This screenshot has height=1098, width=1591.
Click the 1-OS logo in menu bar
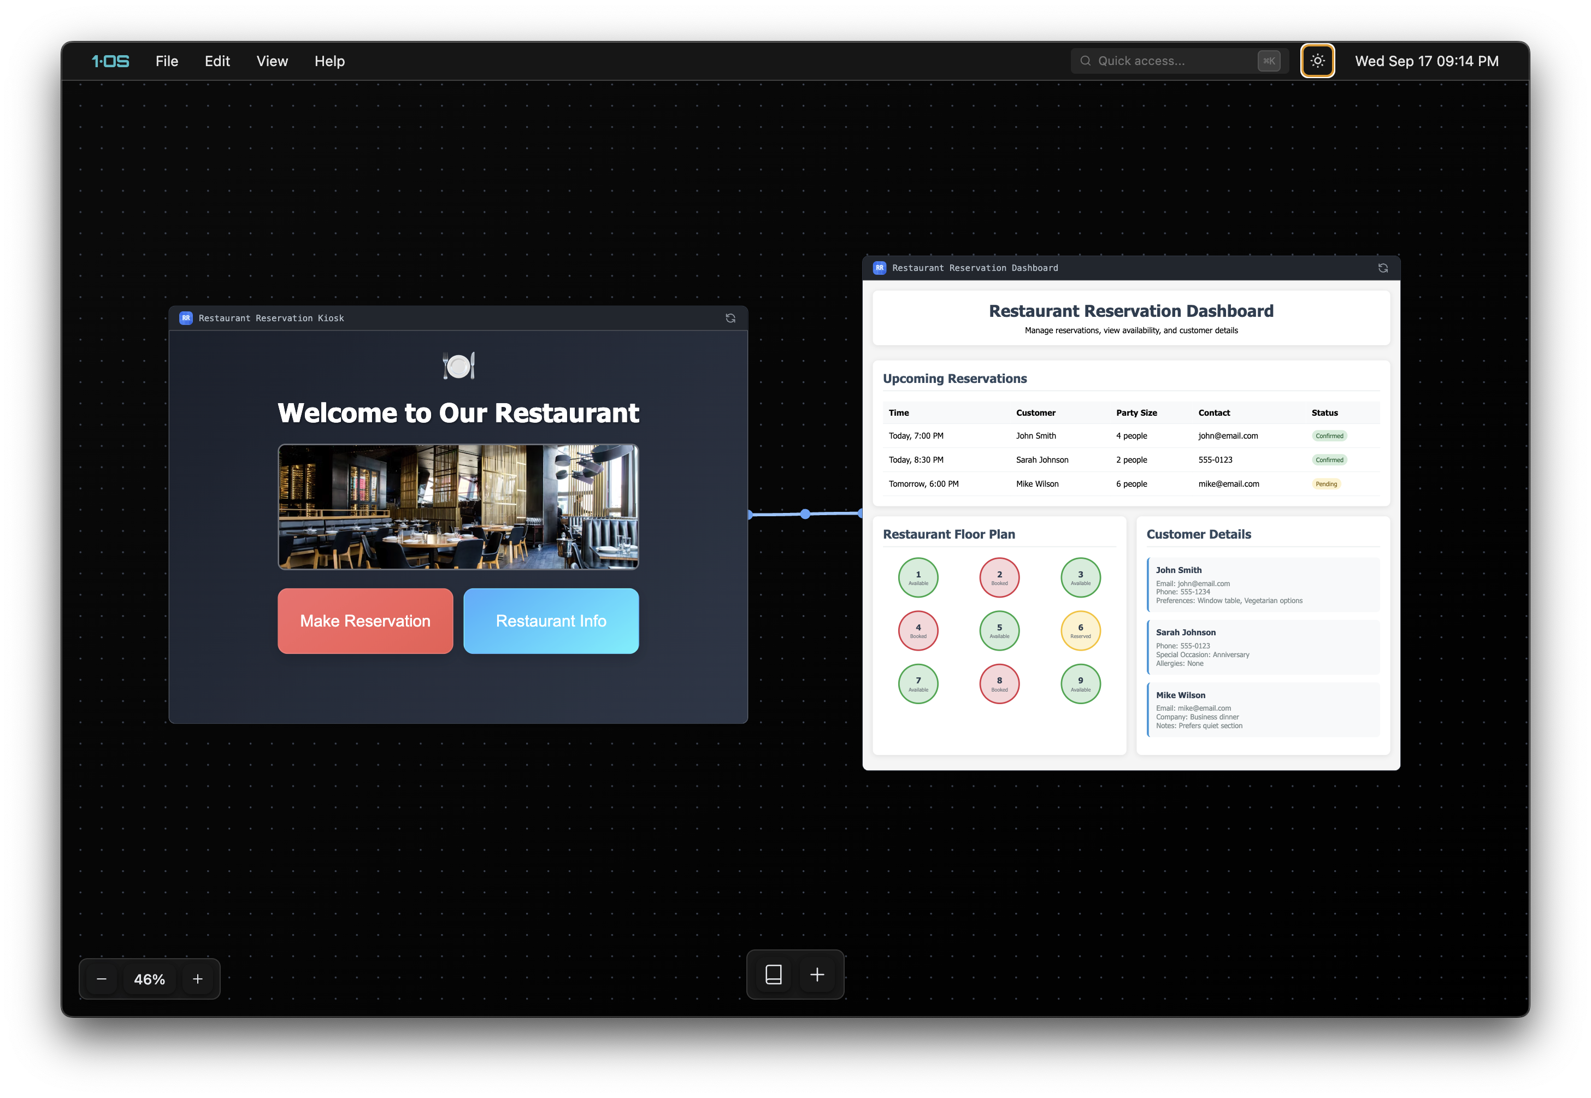(x=110, y=61)
